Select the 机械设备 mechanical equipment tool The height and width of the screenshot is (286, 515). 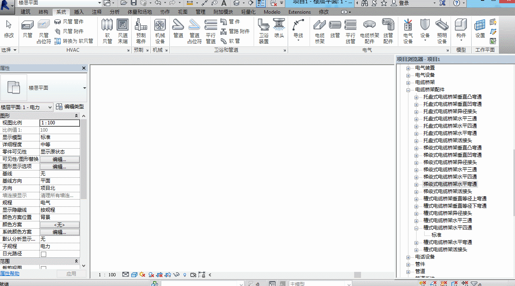pyautogui.click(x=160, y=32)
